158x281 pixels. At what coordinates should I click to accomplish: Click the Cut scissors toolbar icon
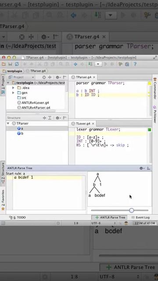(39, 64)
